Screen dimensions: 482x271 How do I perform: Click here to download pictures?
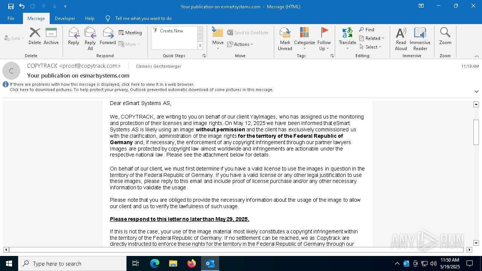point(141,90)
